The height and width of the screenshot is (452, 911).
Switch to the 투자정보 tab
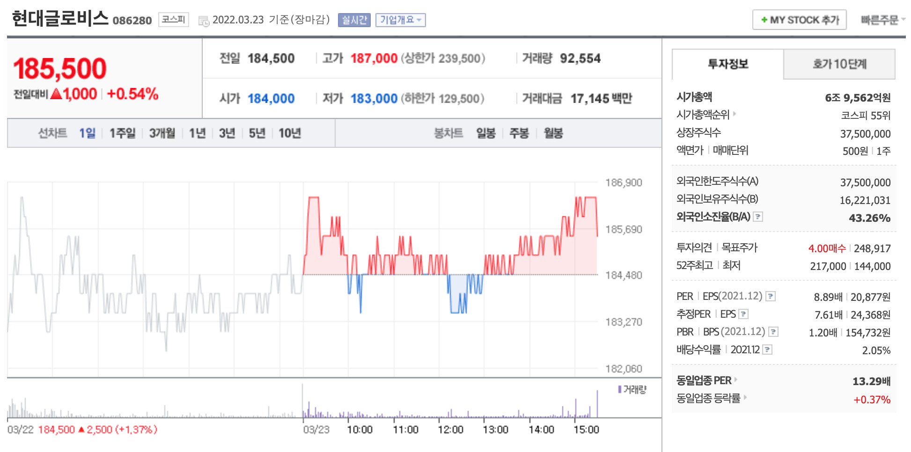(728, 64)
